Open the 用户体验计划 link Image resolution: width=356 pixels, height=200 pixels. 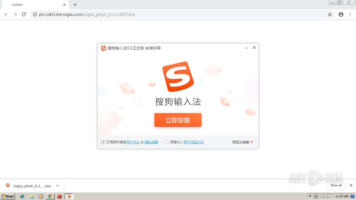pos(194,142)
